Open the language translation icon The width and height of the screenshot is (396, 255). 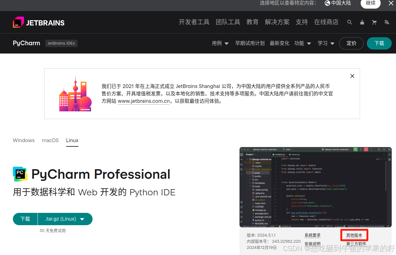pos(387,22)
